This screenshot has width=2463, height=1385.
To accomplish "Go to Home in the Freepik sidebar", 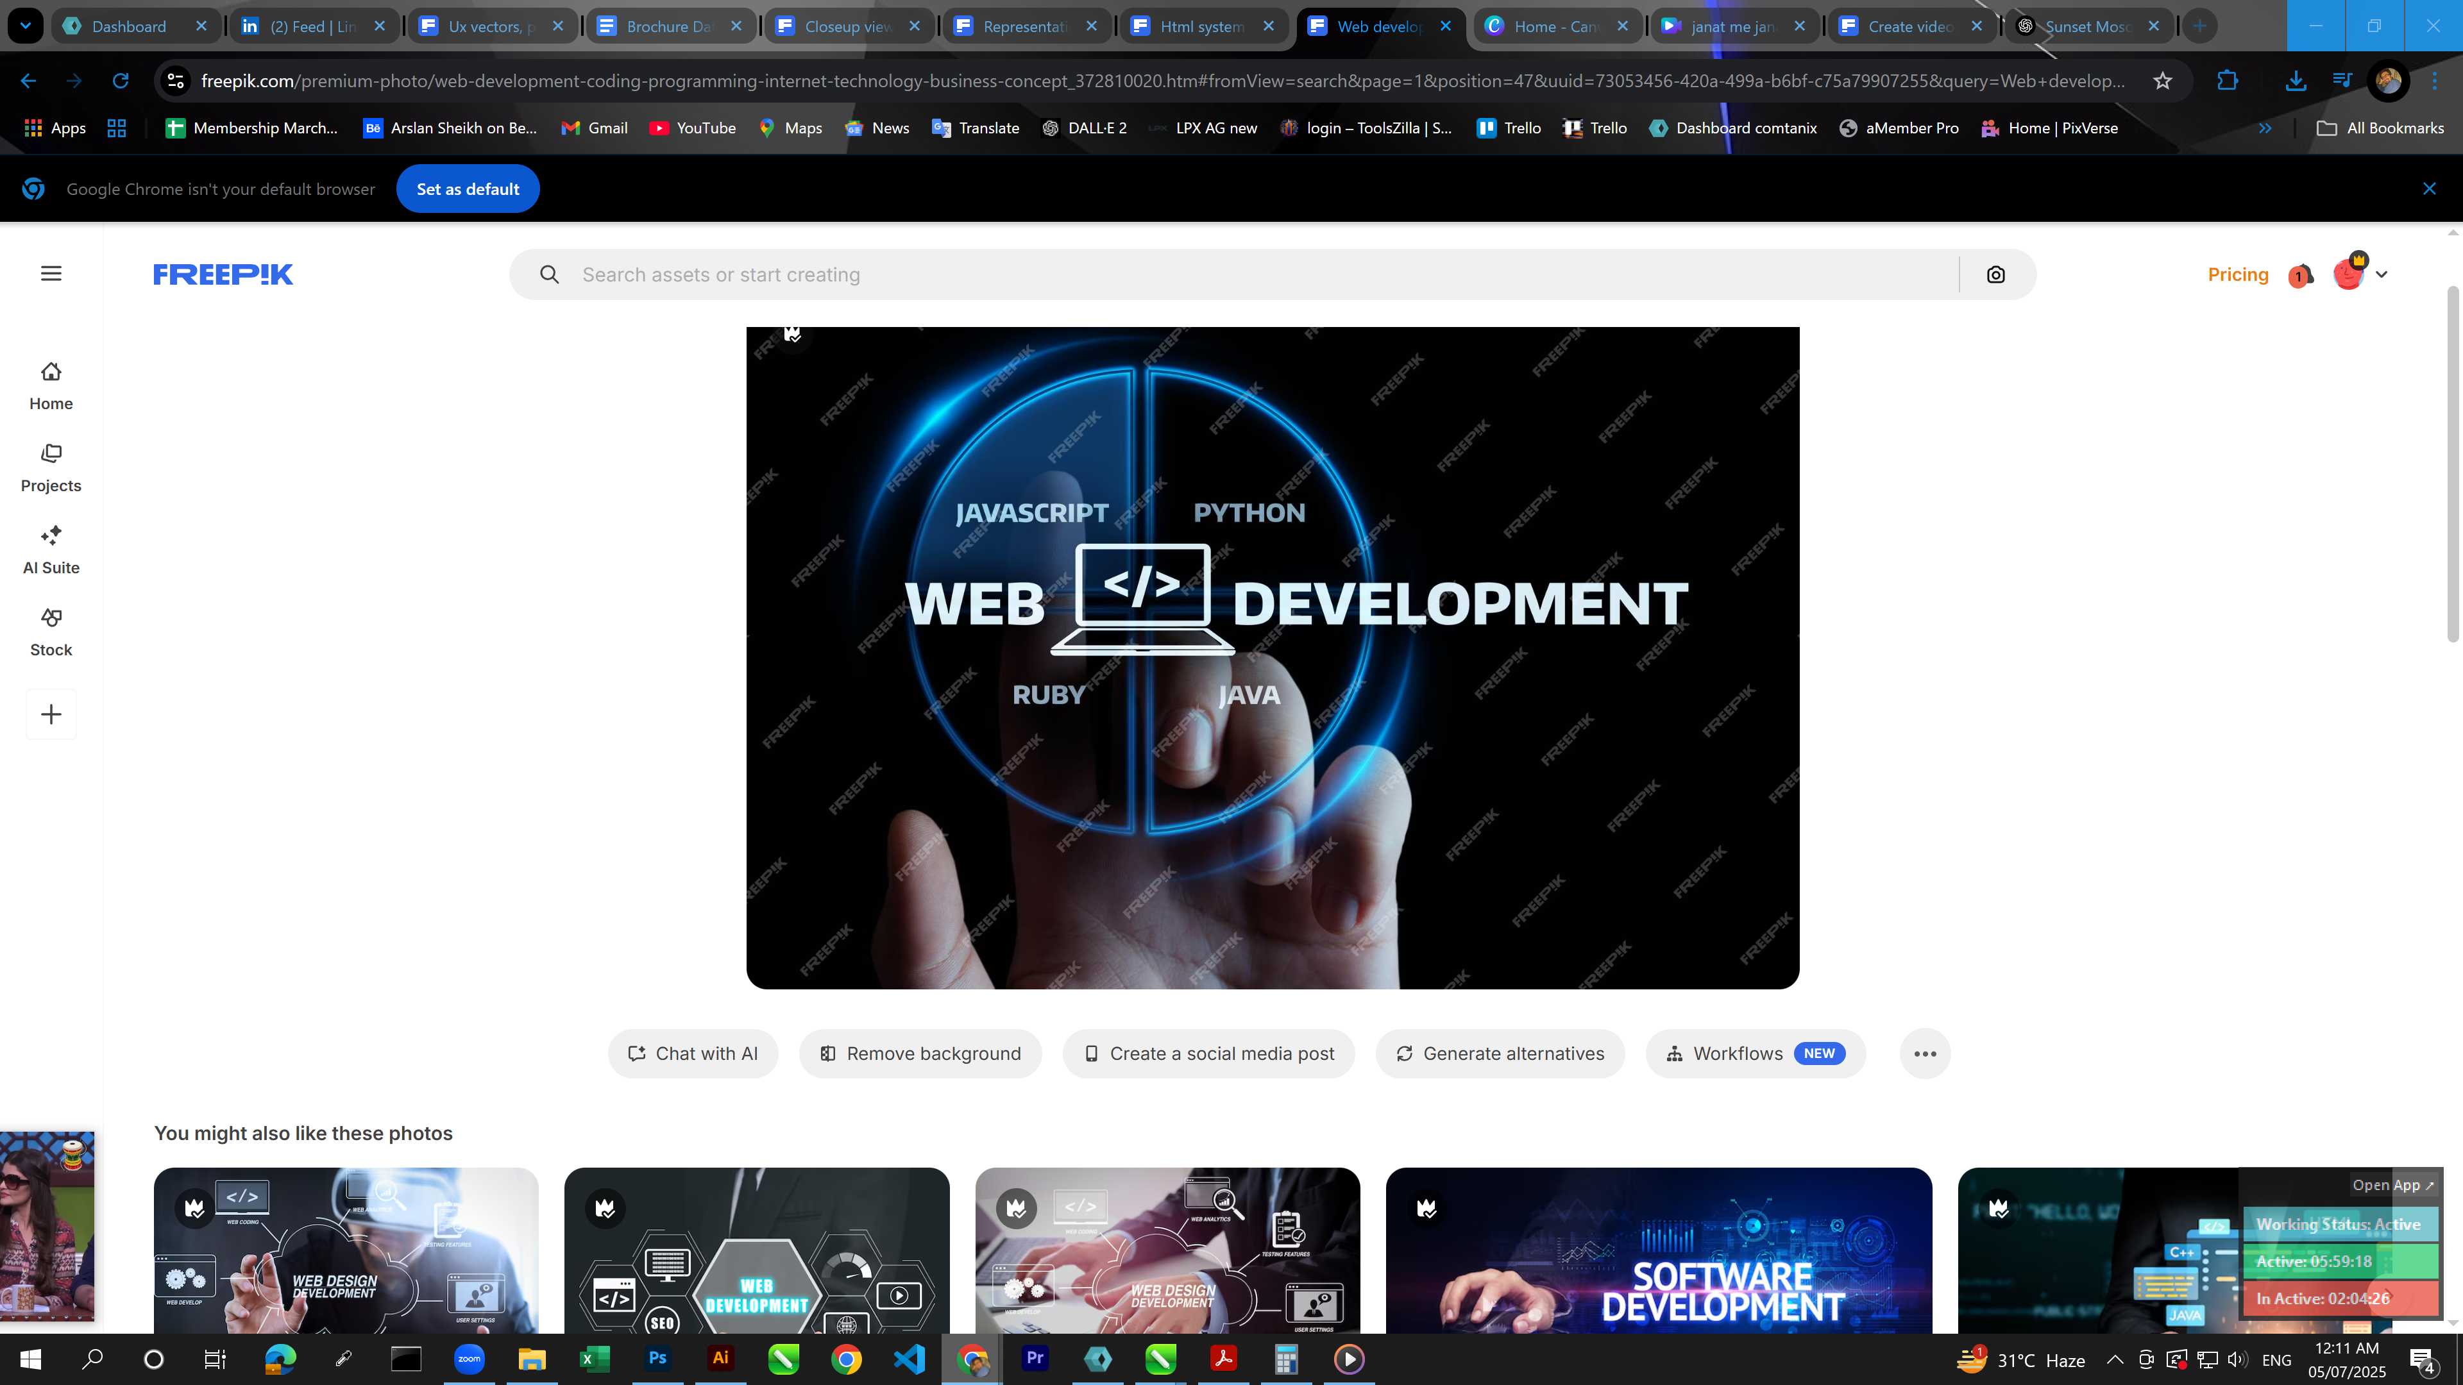I will point(51,386).
